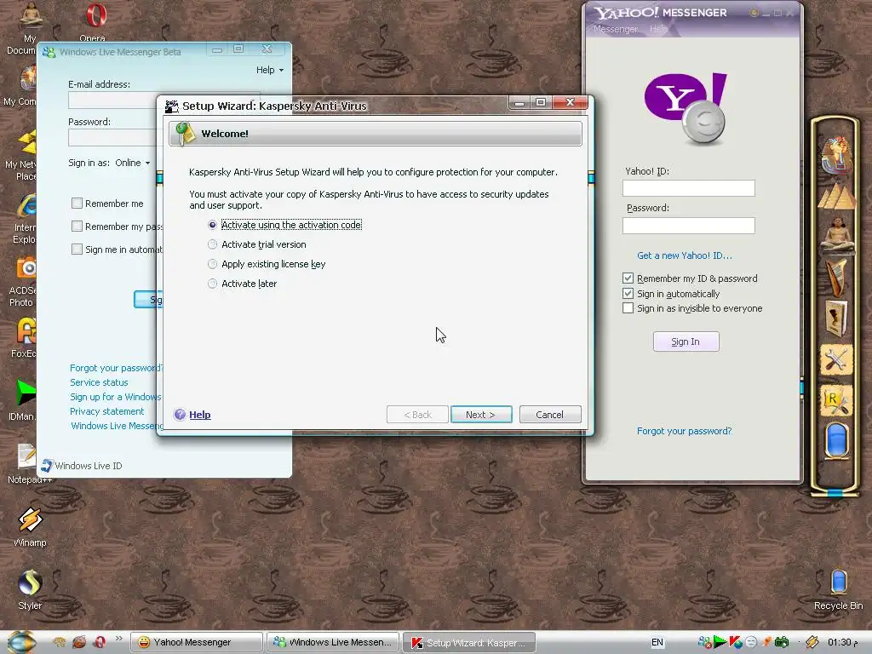This screenshot has height=654, width=872.
Task: Click Forgot your password in Live Messenger
Action: [x=116, y=368]
